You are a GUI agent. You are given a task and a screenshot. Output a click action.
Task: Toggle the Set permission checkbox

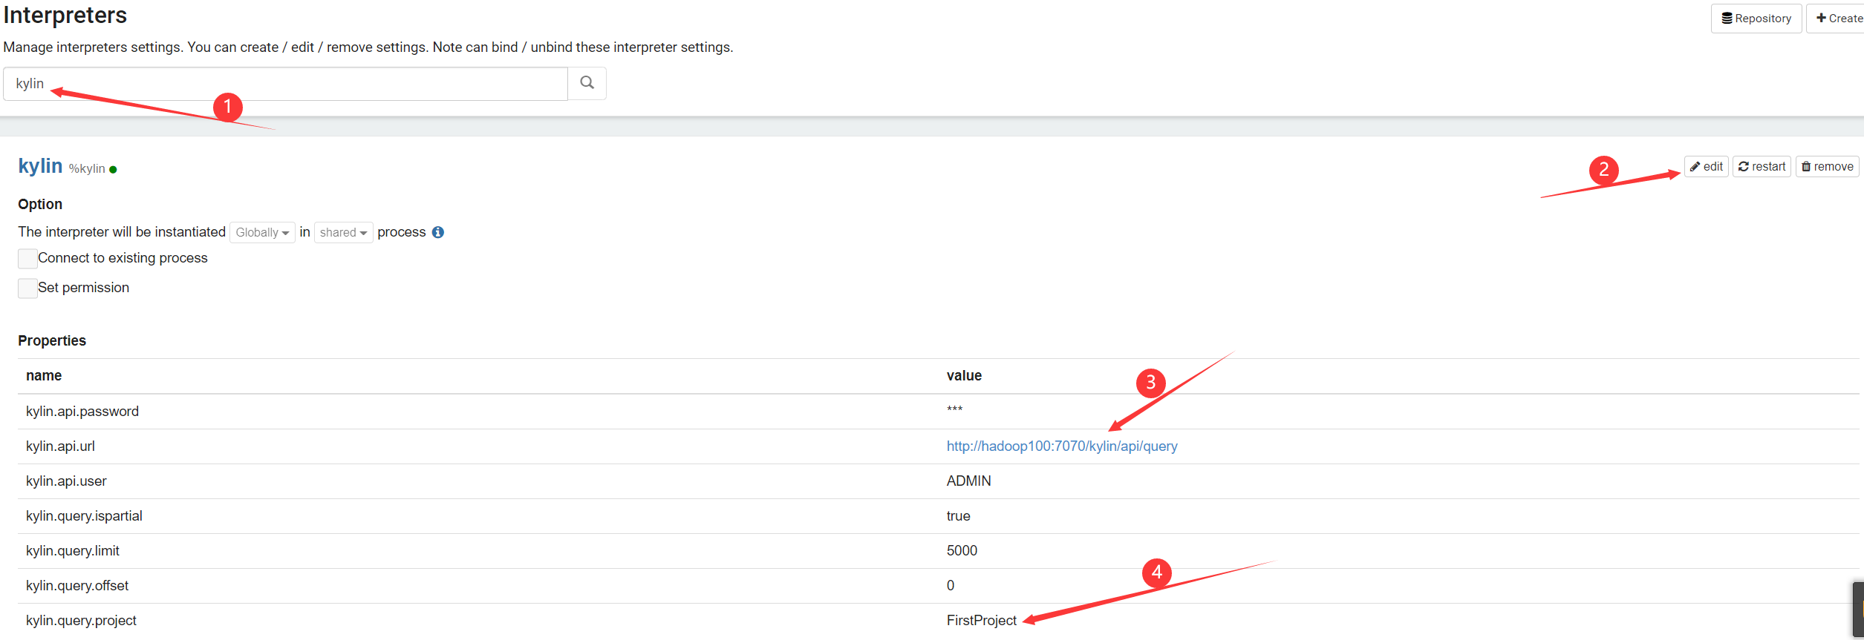click(x=27, y=288)
